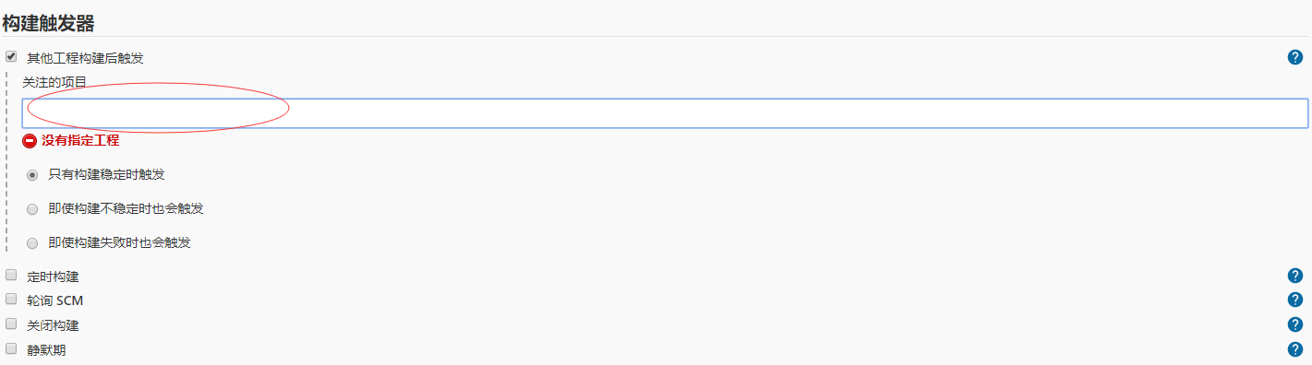Open help for 其他工程构建后触发

click(x=1294, y=57)
